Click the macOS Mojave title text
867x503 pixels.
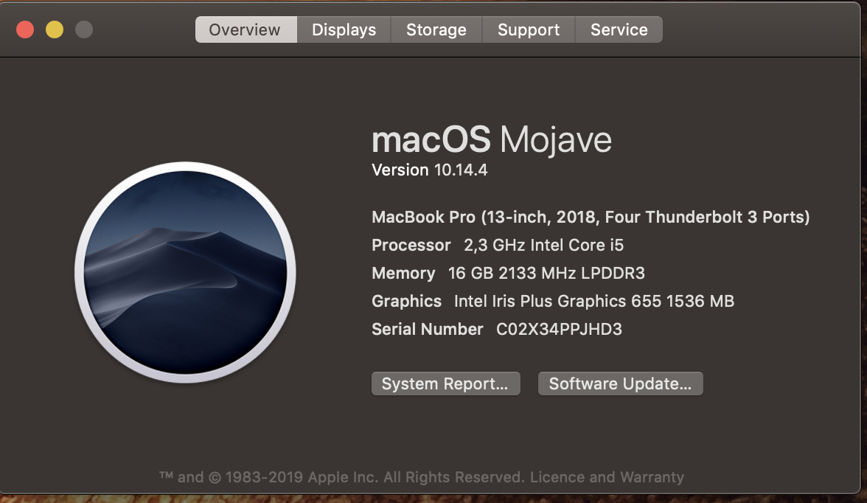pyautogui.click(x=492, y=139)
